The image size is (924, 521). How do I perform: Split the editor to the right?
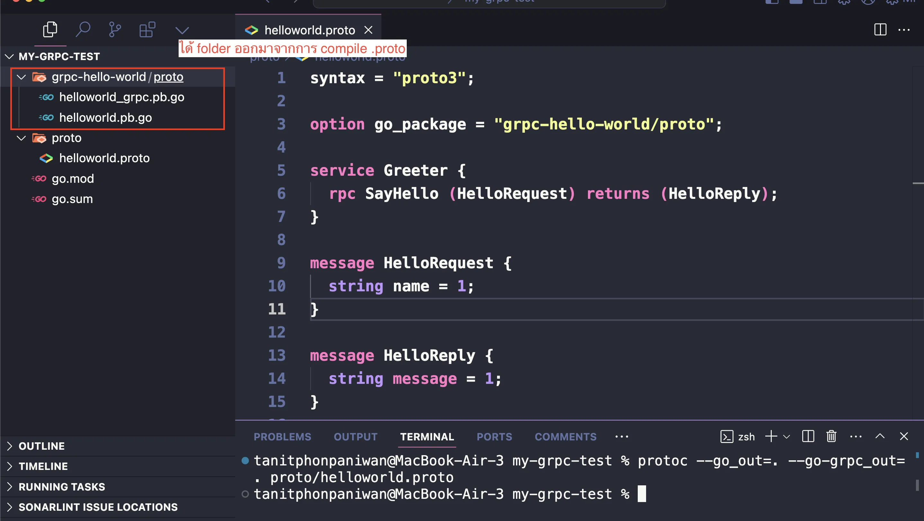tap(880, 30)
